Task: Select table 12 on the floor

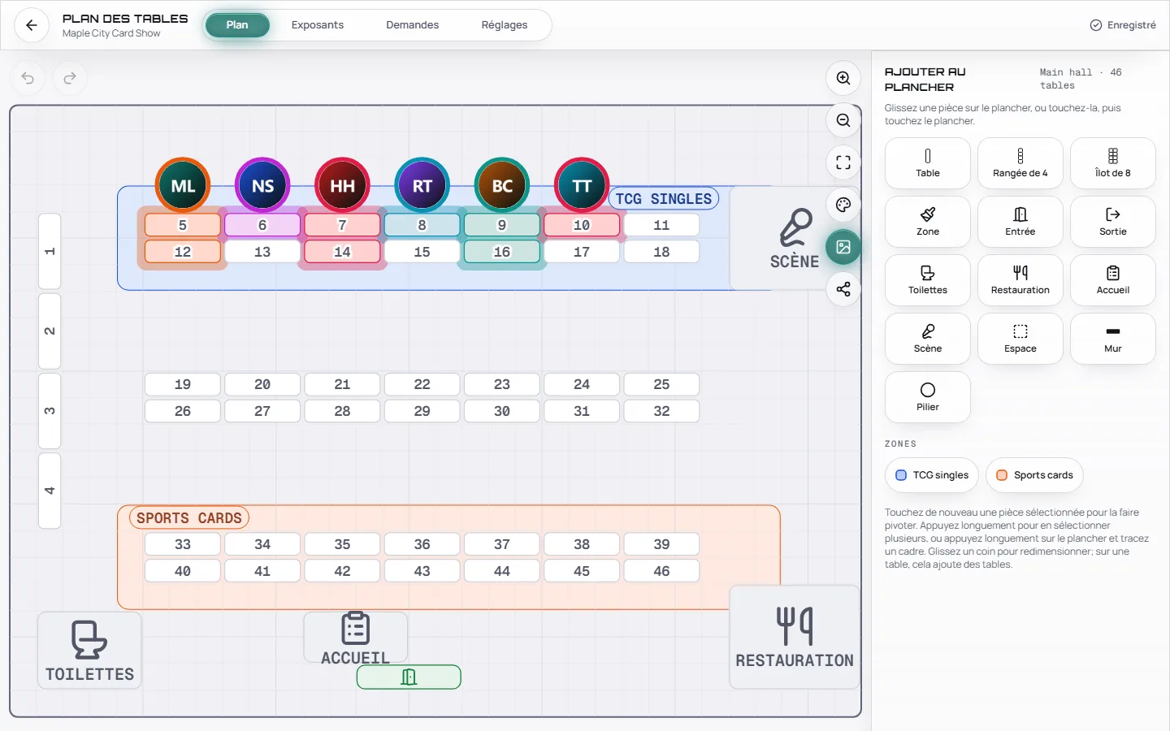Action: click(x=183, y=252)
